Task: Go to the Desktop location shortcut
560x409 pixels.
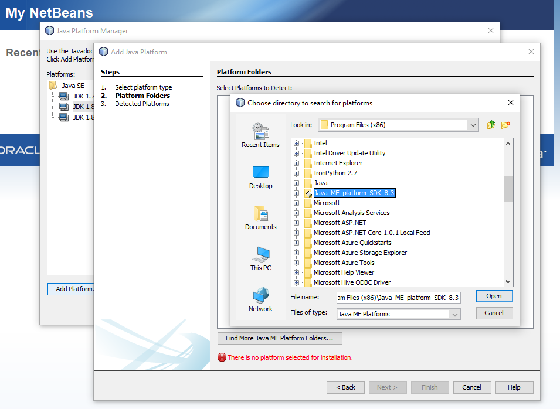Action: point(260,178)
